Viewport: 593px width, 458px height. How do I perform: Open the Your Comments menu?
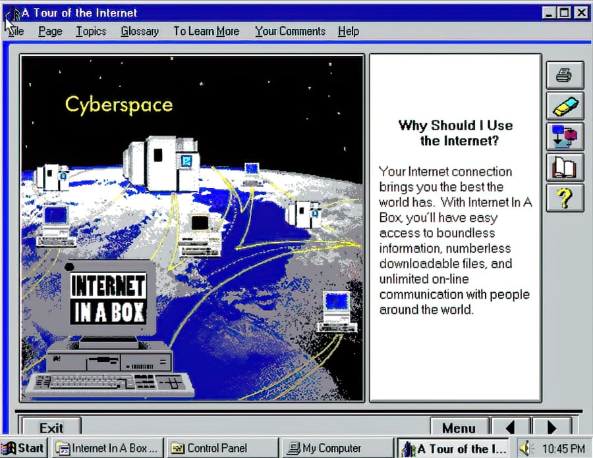pyautogui.click(x=289, y=31)
